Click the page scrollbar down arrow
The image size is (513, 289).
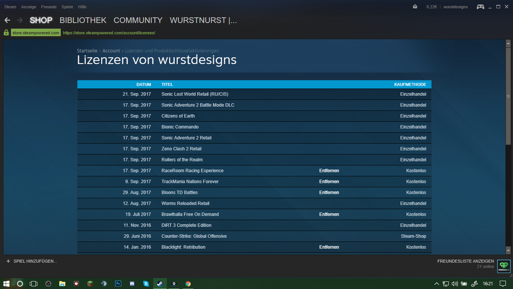click(x=508, y=251)
